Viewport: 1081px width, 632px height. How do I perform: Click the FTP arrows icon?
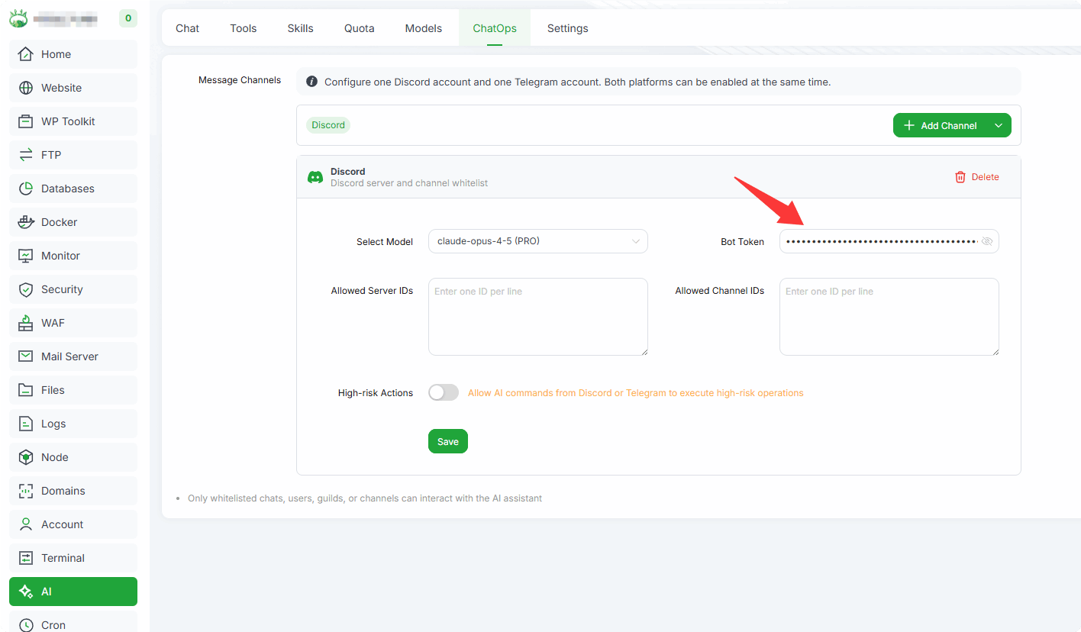[x=26, y=155]
